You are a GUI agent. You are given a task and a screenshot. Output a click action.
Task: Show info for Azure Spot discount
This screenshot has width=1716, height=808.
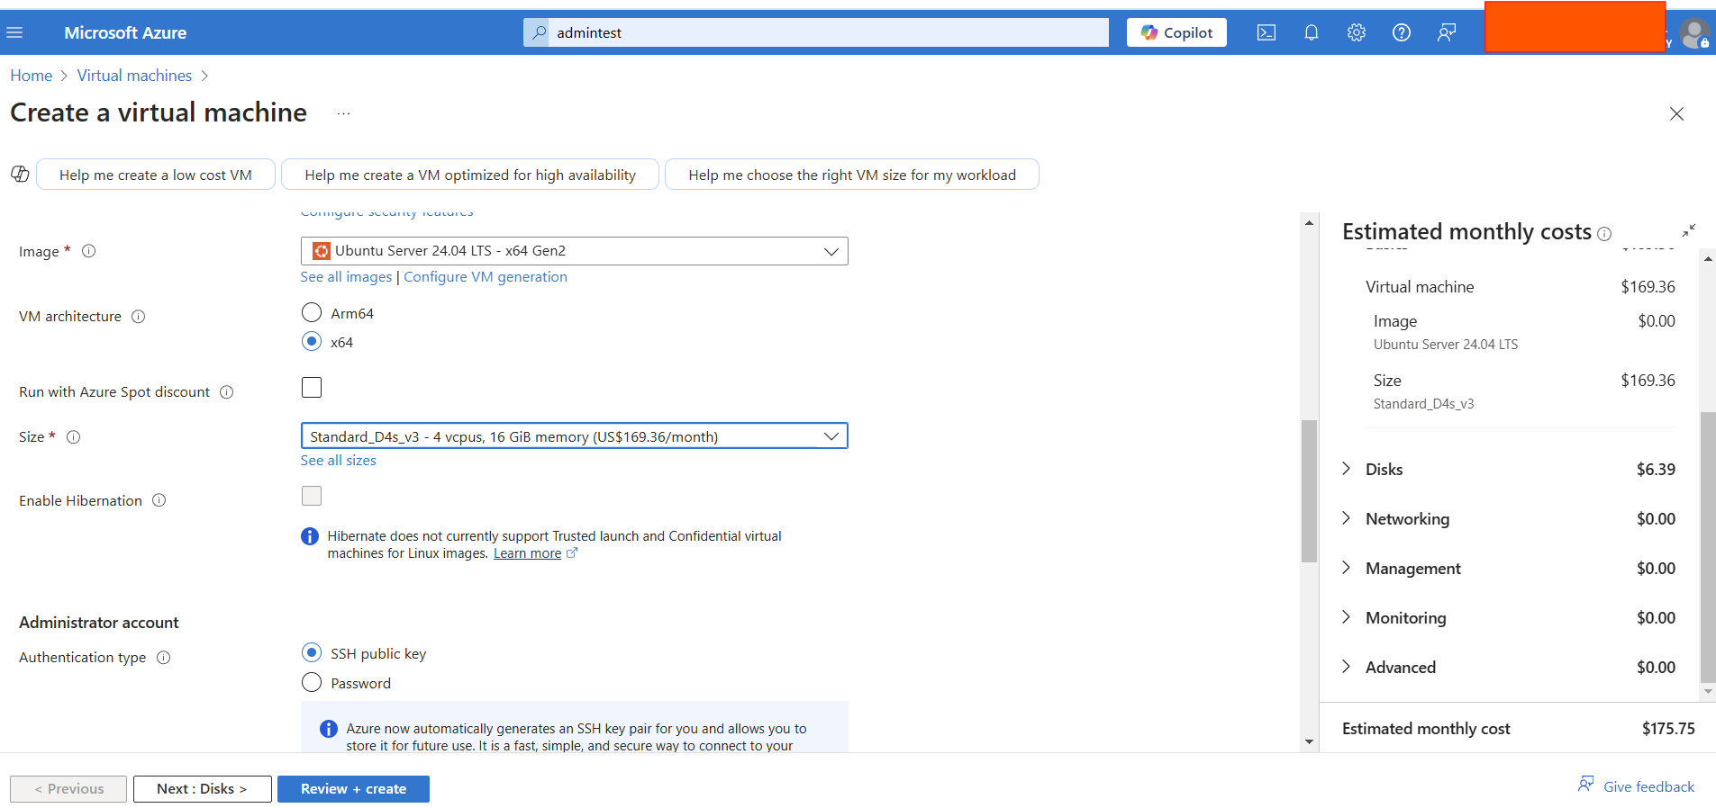(227, 391)
